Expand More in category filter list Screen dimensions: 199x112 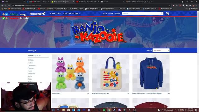(x=30, y=82)
